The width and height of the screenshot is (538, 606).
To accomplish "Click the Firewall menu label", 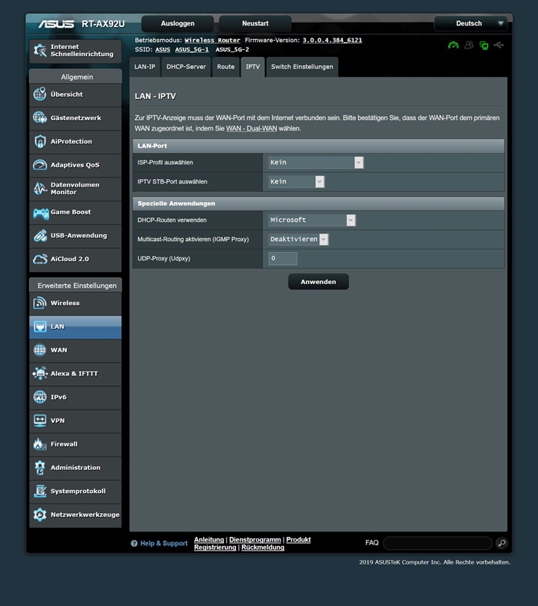I will [x=64, y=444].
